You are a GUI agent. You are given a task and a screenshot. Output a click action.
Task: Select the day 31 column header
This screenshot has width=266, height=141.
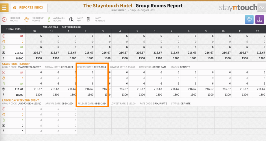(x=51, y=31)
